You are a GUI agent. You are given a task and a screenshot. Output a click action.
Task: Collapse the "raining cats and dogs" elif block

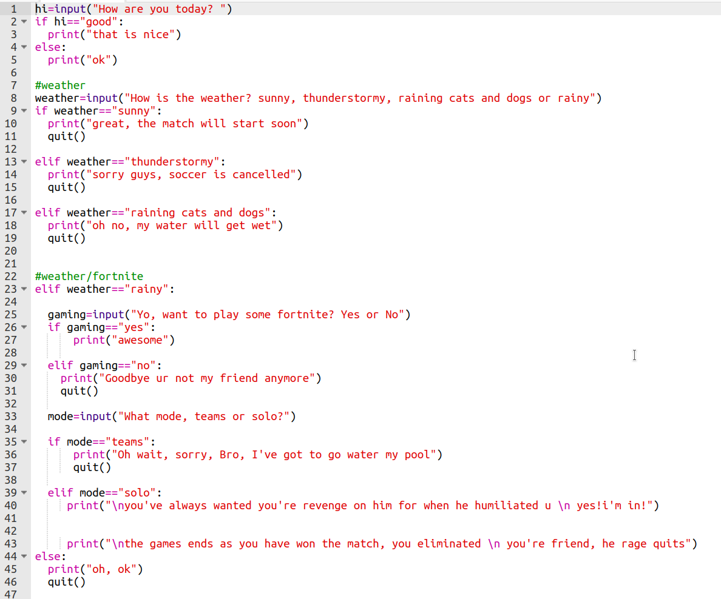pyautogui.click(x=24, y=213)
